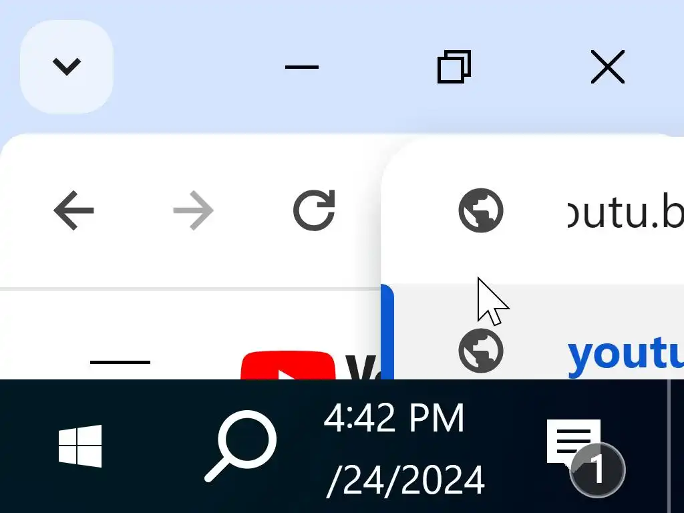Go forward with the grayed right arrow
The width and height of the screenshot is (684, 513).
pyautogui.click(x=193, y=210)
